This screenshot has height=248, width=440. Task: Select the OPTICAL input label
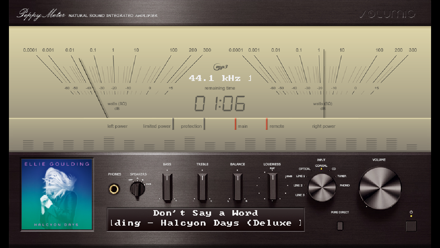coord(305,169)
